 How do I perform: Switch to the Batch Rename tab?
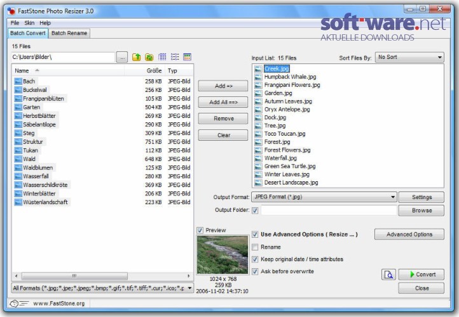pos(69,33)
